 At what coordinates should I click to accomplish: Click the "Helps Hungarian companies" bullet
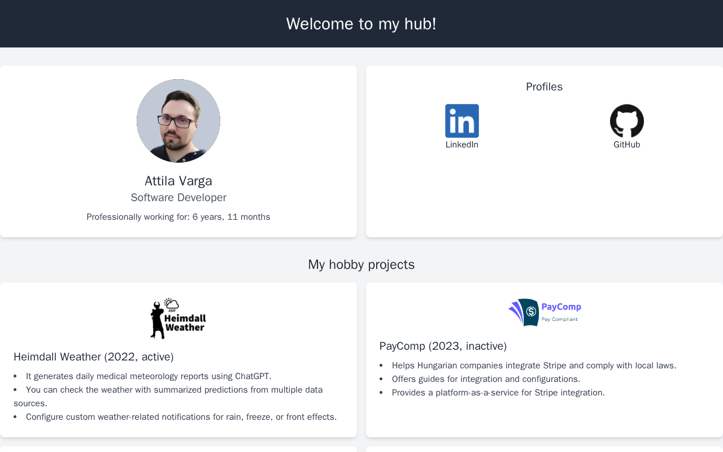(534, 366)
